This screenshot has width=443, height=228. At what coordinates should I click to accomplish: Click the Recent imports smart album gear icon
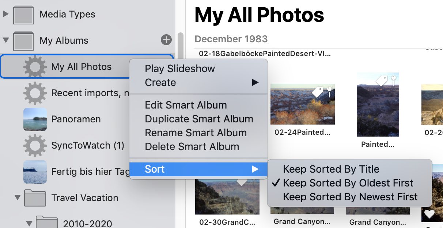(x=35, y=93)
